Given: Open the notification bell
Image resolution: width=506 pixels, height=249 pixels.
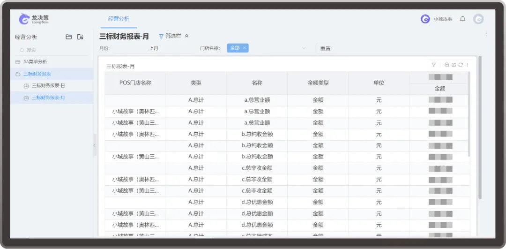Looking at the screenshot, I should coord(462,19).
